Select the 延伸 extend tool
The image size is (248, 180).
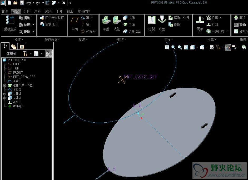(240, 24)
